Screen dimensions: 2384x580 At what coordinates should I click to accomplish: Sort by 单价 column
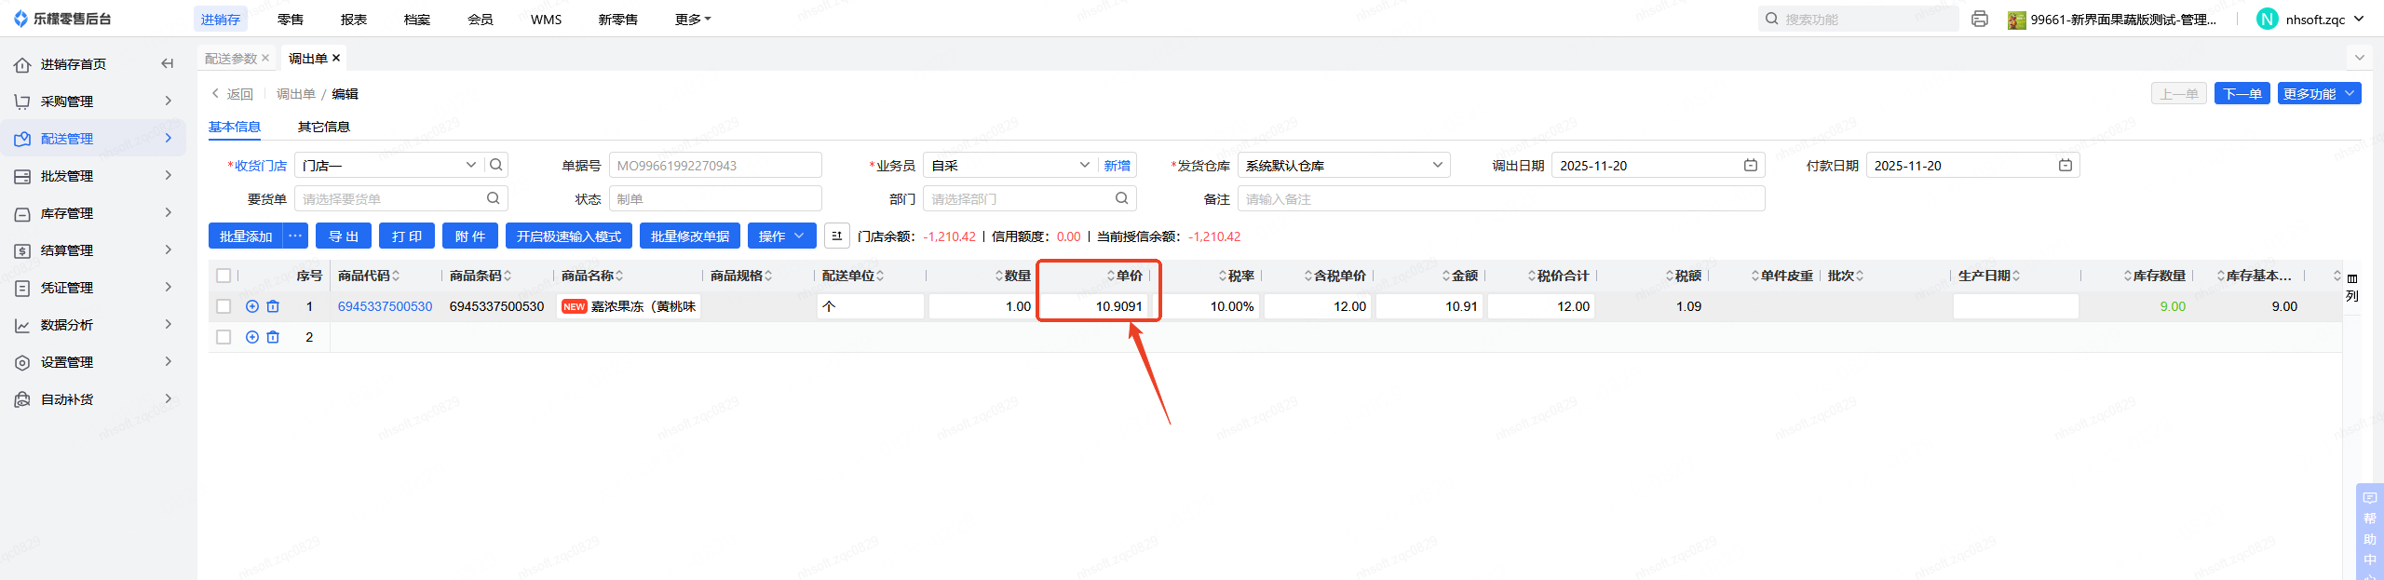tap(1111, 276)
